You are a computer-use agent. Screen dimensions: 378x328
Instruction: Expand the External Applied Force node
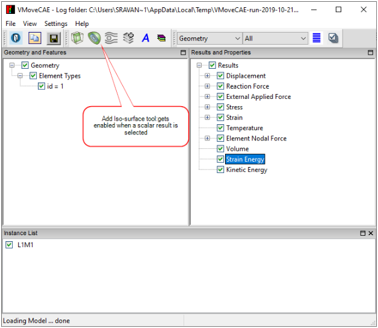click(x=207, y=96)
